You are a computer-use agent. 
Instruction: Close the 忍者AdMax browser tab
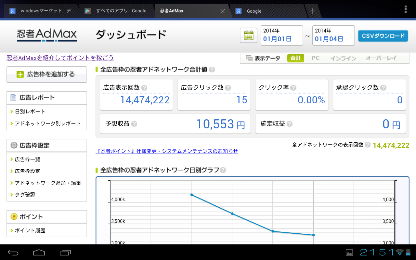point(223,11)
